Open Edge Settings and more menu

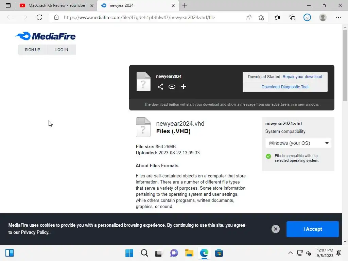(338, 17)
